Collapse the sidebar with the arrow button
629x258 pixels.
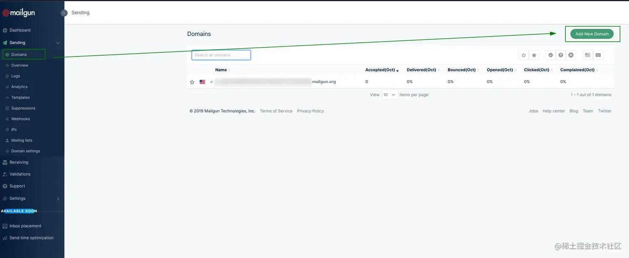(64, 13)
